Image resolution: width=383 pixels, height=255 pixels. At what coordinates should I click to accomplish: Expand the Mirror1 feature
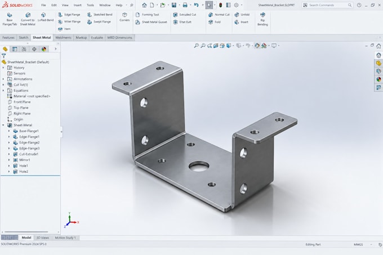click(x=9, y=160)
